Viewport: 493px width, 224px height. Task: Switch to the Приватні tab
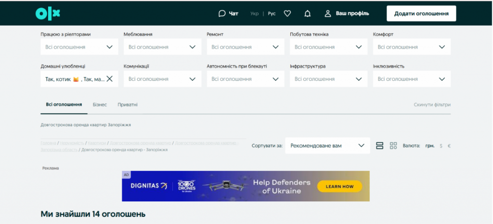pyautogui.click(x=128, y=105)
